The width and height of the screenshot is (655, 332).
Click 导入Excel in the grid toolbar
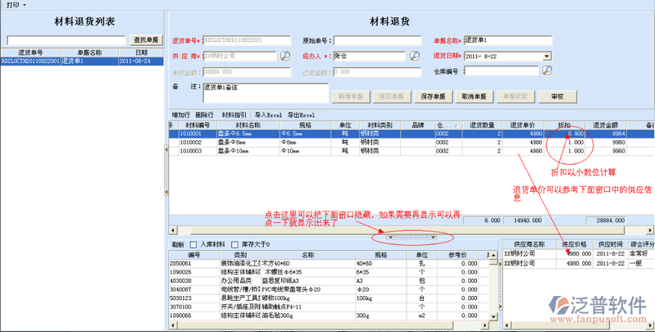point(268,115)
